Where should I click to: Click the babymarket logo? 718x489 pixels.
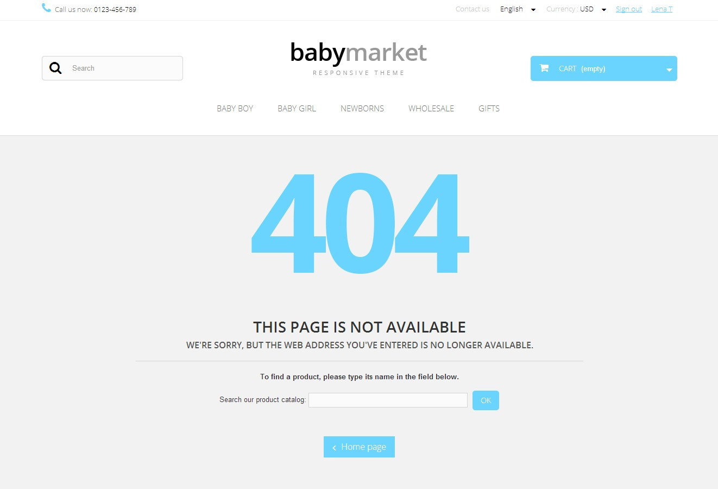(x=358, y=58)
